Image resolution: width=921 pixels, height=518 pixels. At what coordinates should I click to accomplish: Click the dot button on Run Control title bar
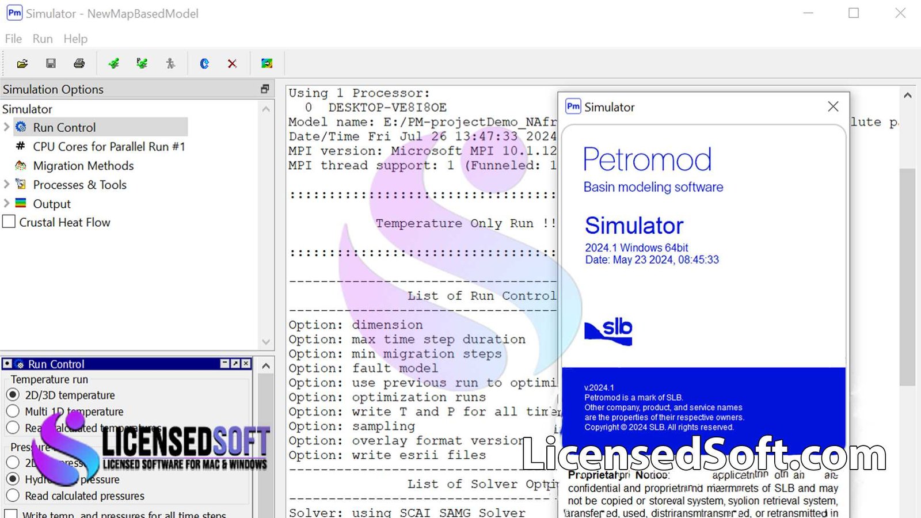[7, 364]
